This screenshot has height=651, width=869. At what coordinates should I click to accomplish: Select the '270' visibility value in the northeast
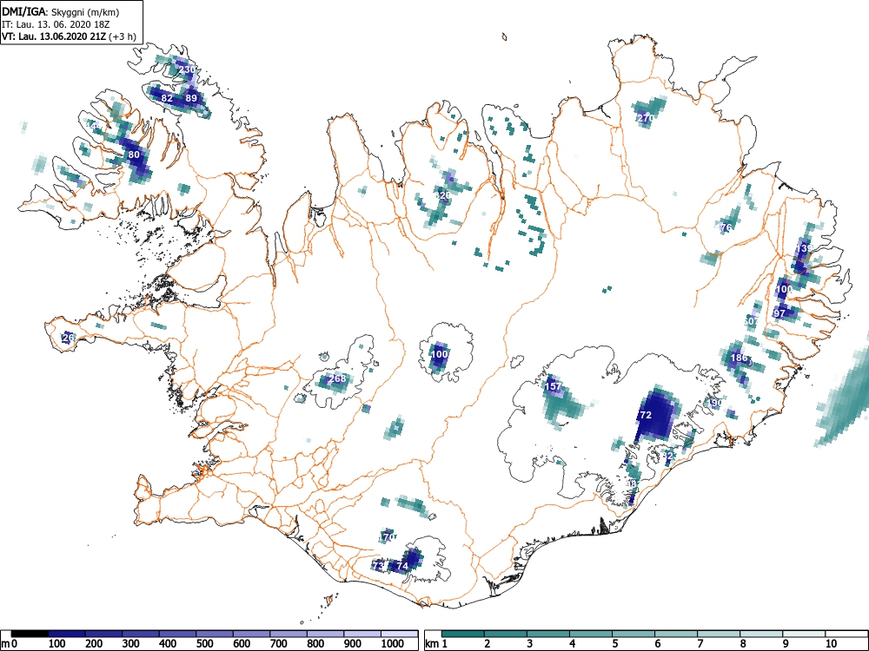(647, 118)
